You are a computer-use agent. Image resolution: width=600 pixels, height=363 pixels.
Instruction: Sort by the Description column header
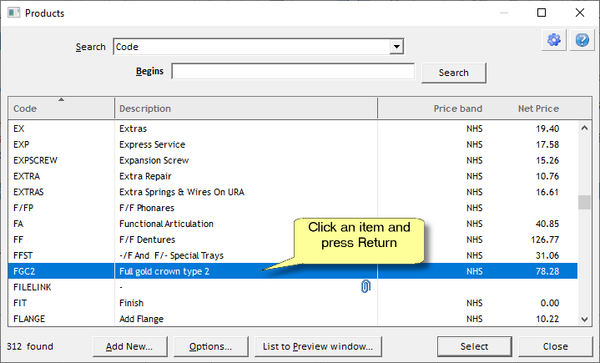[x=245, y=108]
